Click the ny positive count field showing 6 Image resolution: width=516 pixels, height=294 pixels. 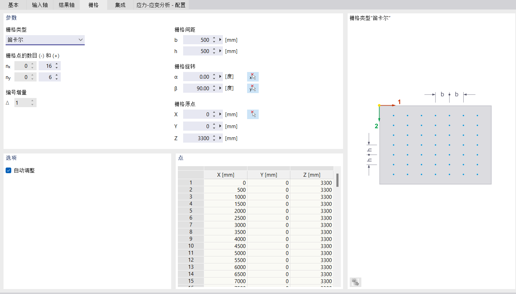click(x=46, y=77)
